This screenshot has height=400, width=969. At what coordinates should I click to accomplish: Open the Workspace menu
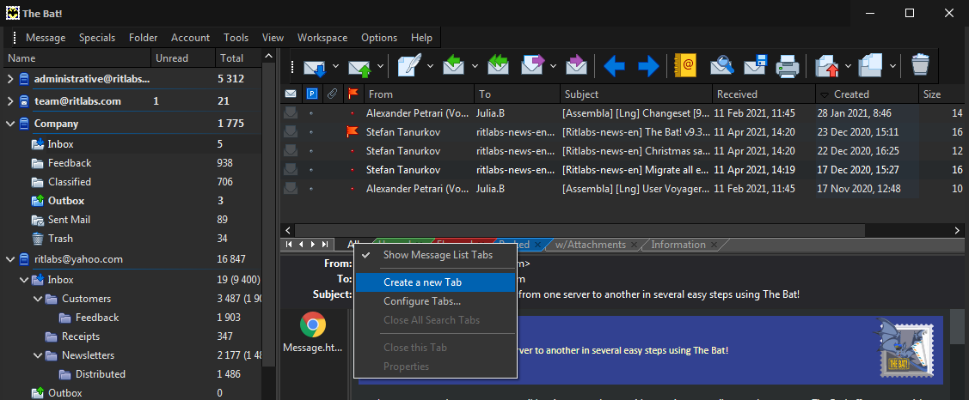(x=322, y=38)
